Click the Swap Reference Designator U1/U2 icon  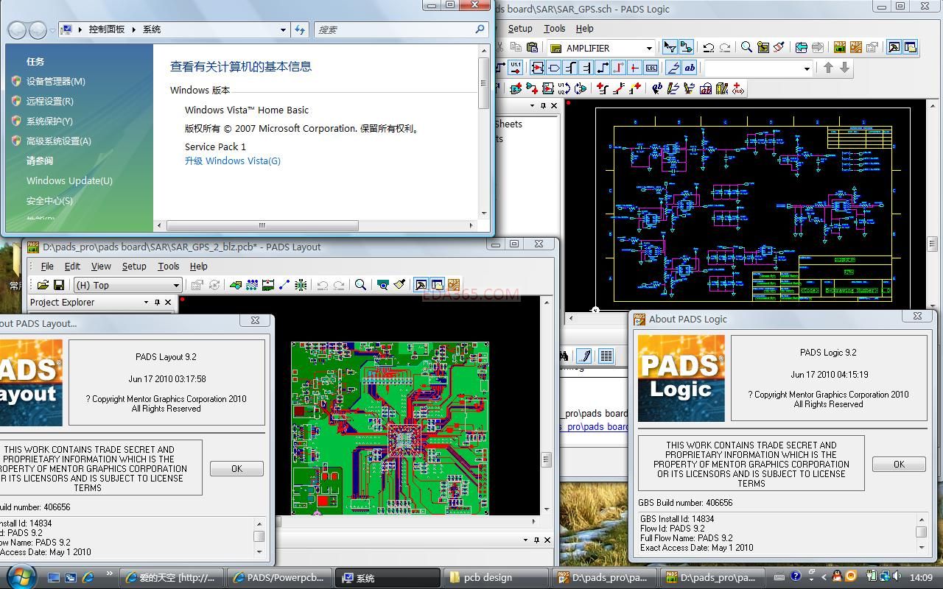(x=564, y=88)
